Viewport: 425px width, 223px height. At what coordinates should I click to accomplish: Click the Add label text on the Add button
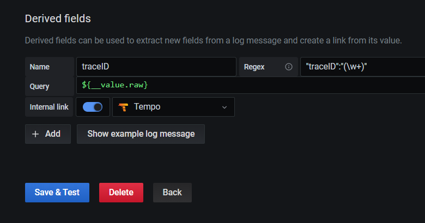point(53,133)
